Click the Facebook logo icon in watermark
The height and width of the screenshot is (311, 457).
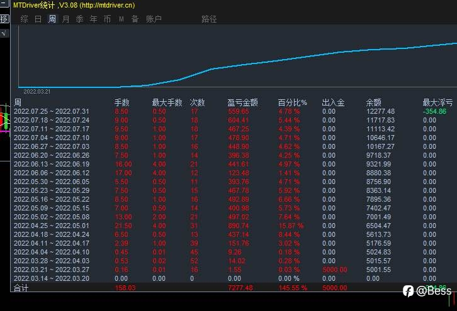(x=408, y=291)
